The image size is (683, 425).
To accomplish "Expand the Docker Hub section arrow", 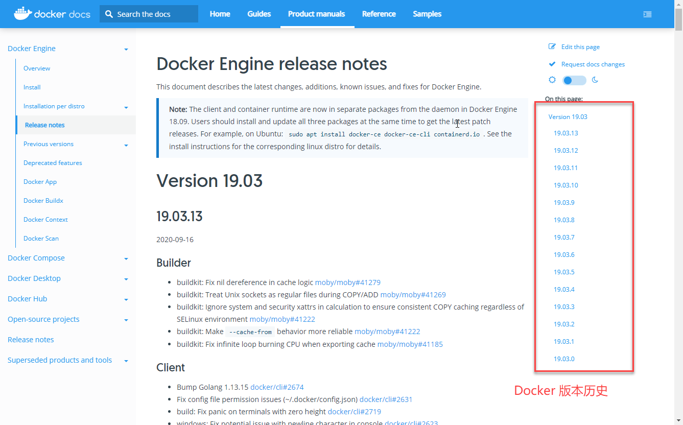I will point(126,300).
